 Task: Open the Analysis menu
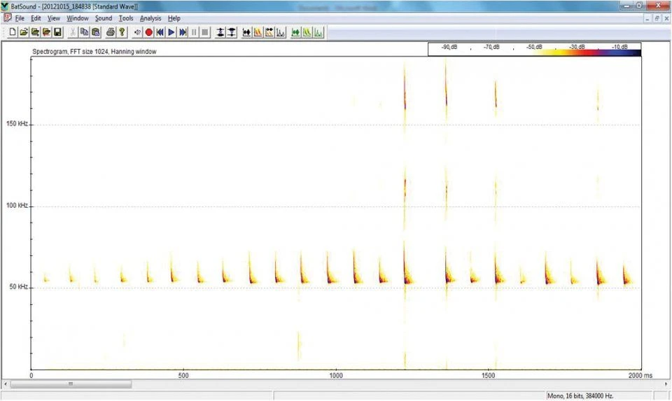click(150, 18)
